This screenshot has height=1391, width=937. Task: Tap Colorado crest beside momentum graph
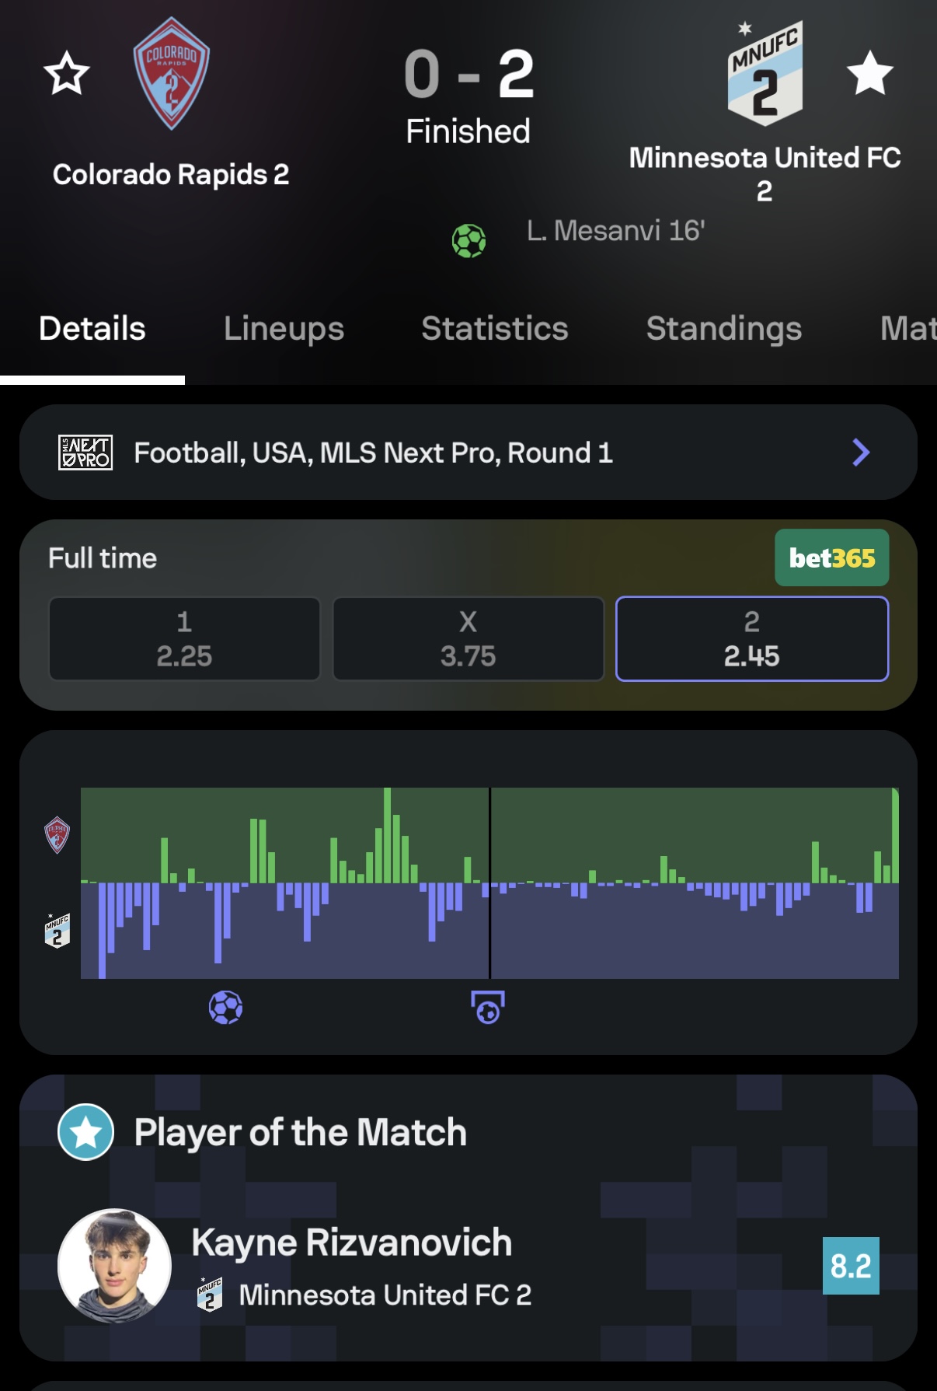[57, 835]
